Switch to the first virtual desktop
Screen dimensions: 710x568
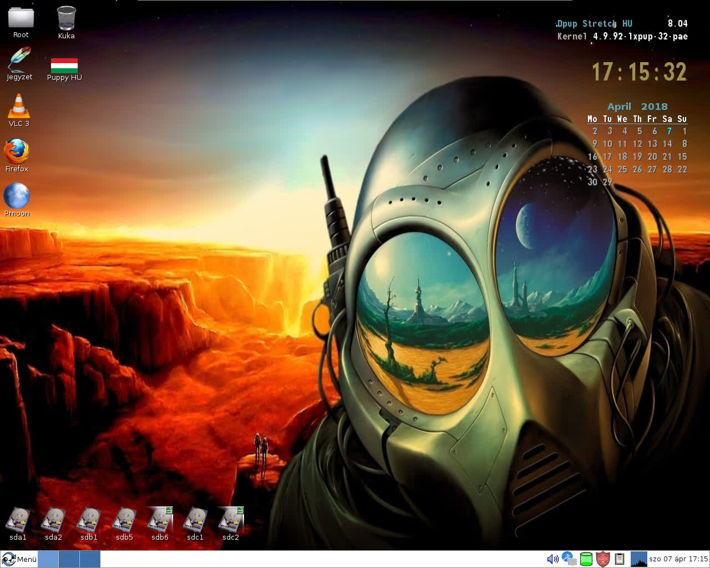point(48,559)
